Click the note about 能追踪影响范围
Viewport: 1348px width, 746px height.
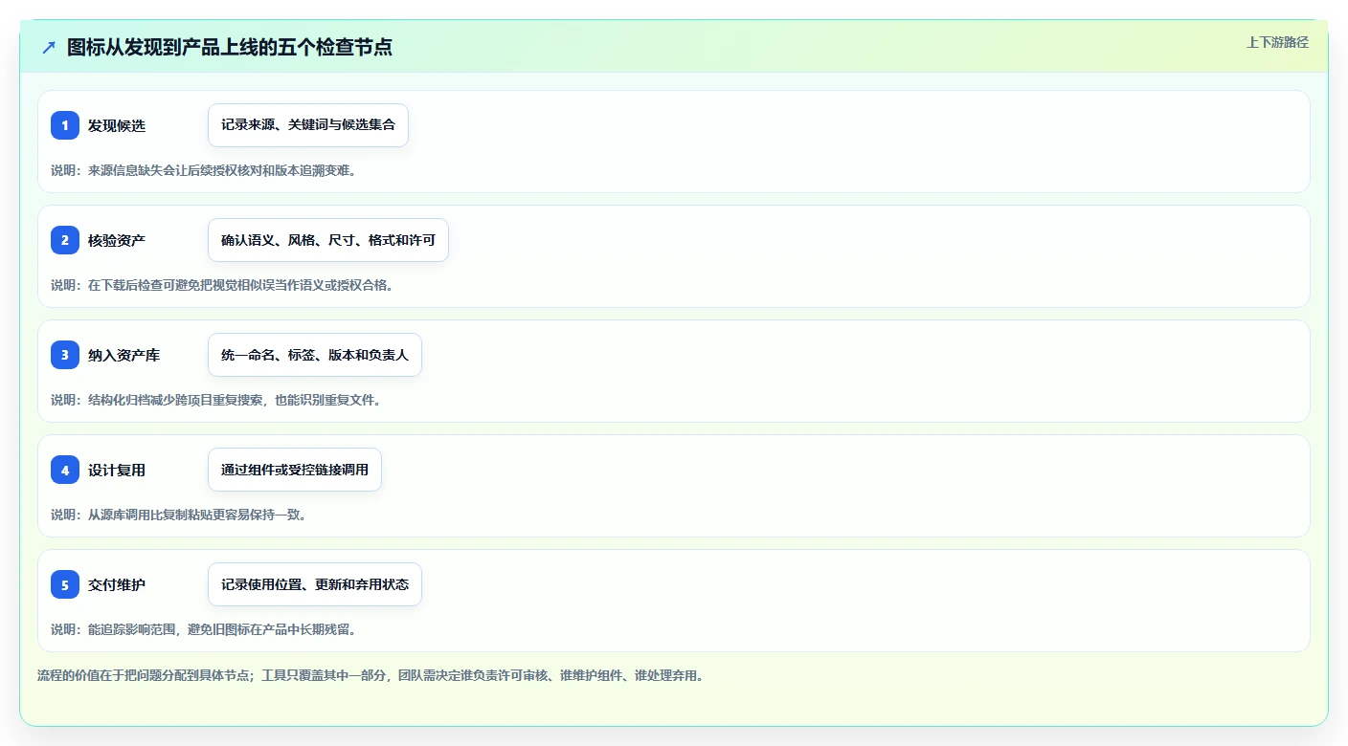pyautogui.click(x=204, y=629)
